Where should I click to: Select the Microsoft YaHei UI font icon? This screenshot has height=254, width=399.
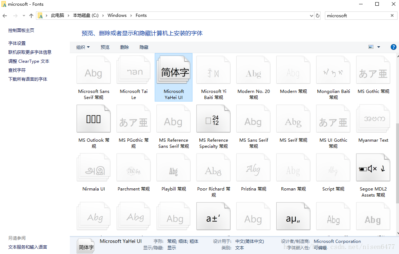(x=173, y=70)
